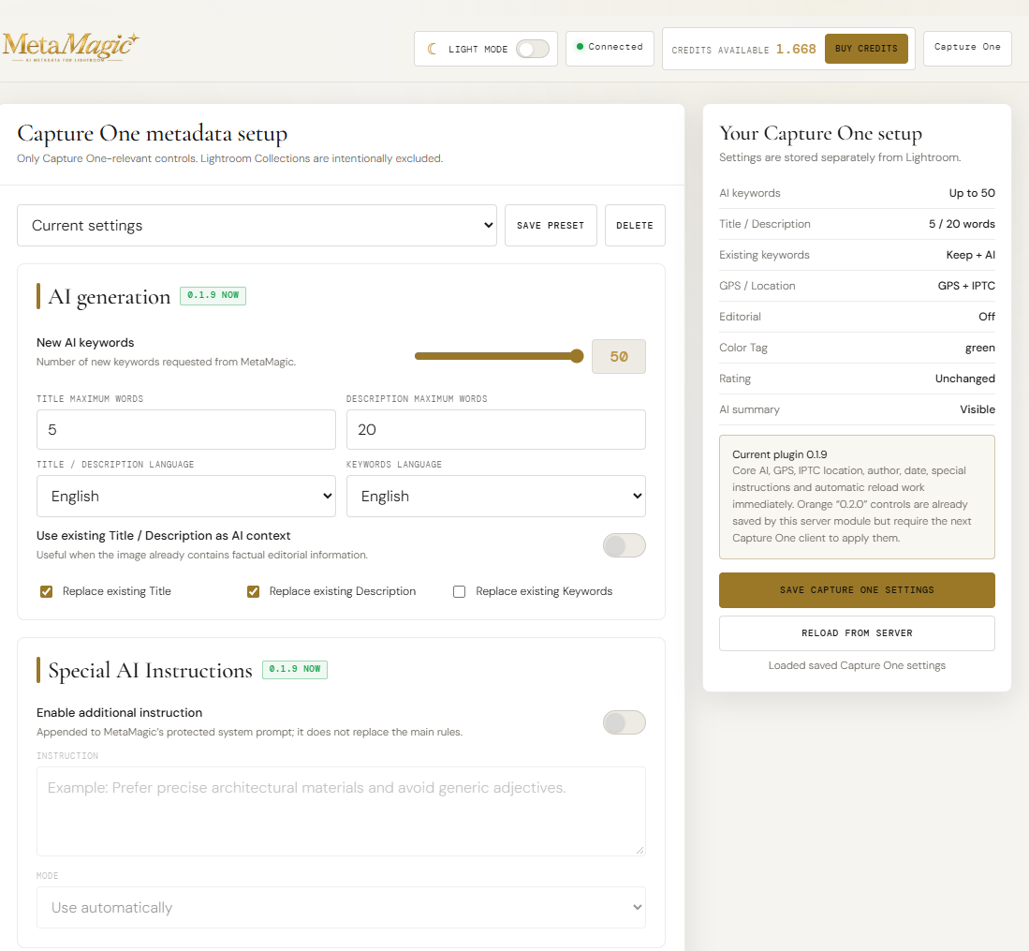The width and height of the screenshot is (1029, 951).
Task: Click the 'Credits Available' label
Action: (x=720, y=50)
